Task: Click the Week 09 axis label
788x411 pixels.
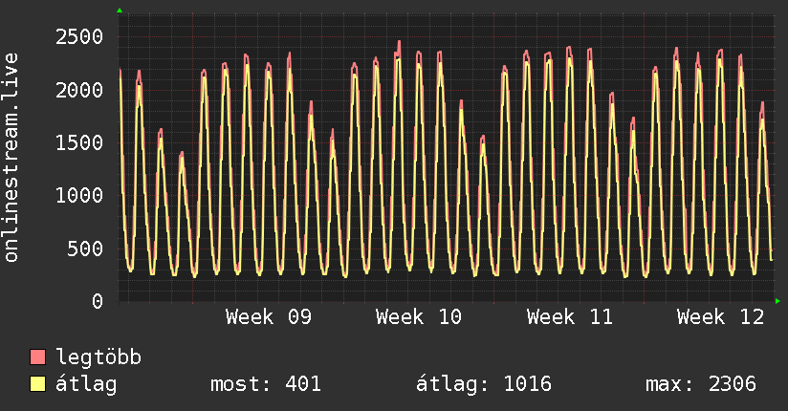Action: [x=269, y=317]
